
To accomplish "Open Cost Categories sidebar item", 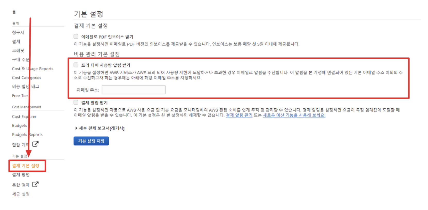I will (x=27, y=78).
